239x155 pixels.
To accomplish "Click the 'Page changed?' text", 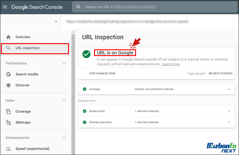I will point(197,74).
